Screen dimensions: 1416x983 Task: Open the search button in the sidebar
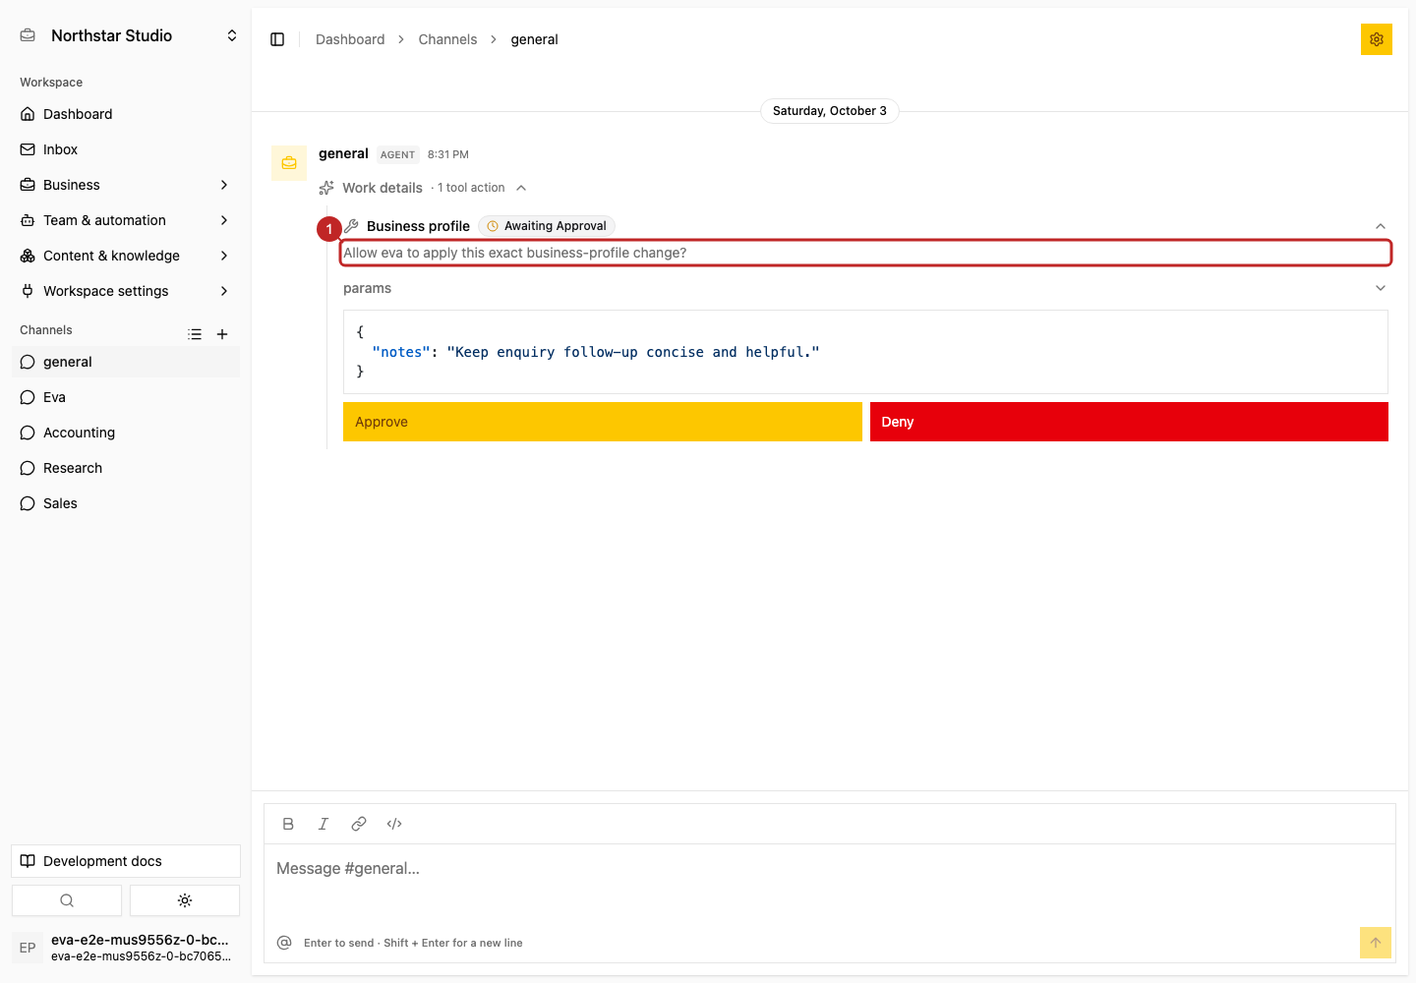click(x=67, y=900)
